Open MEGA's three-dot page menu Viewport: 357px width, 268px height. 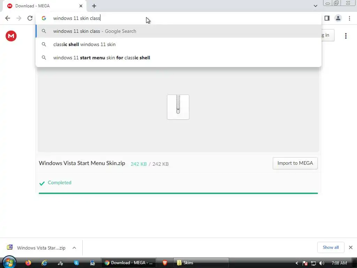345,36
